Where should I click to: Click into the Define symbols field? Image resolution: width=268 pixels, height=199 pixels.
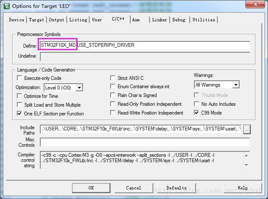145,46
